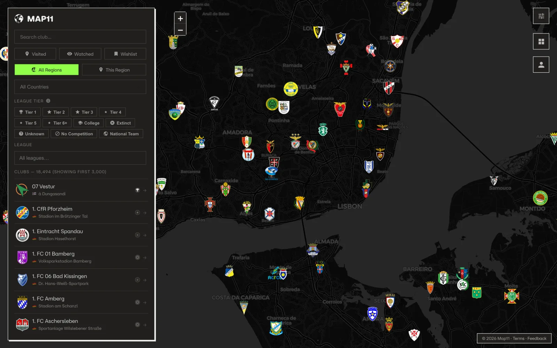Toggle the No Competition filter
Screen dimensions: 557x348
coord(74,134)
